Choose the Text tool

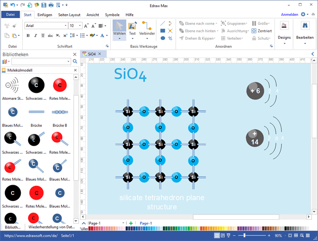tap(132, 28)
